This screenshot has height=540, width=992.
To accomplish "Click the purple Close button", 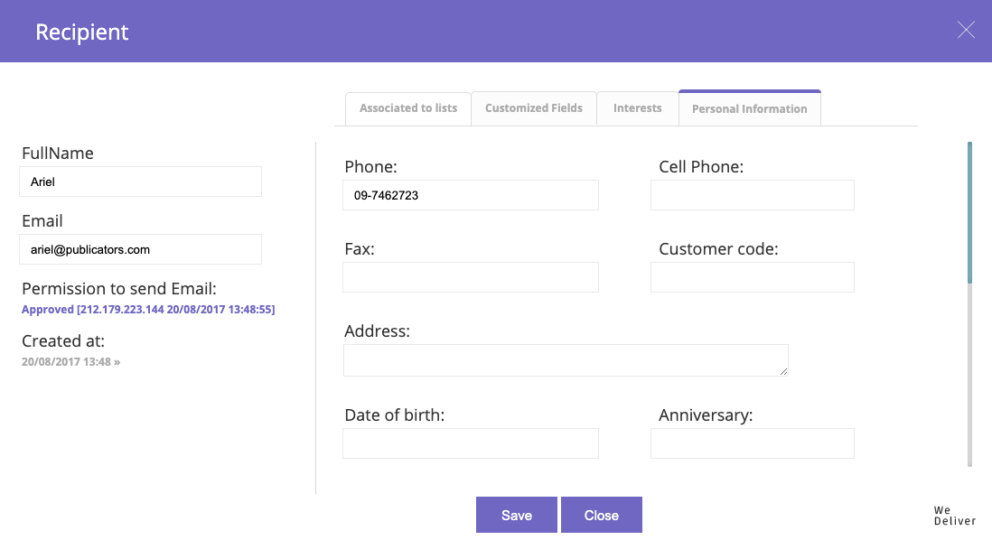I will 601,515.
